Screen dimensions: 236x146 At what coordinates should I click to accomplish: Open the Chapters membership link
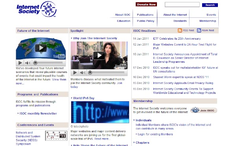(x=142, y=142)
